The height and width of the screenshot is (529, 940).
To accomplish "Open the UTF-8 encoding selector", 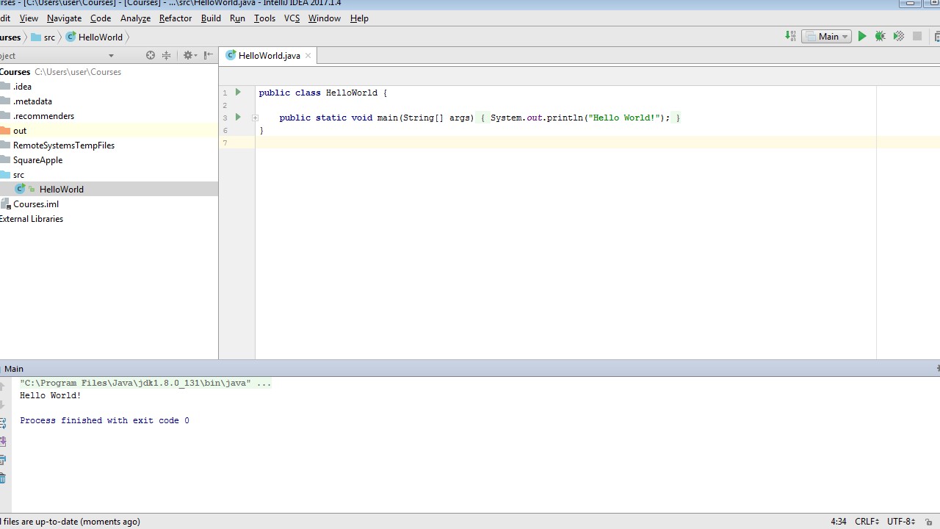I will pyautogui.click(x=900, y=522).
